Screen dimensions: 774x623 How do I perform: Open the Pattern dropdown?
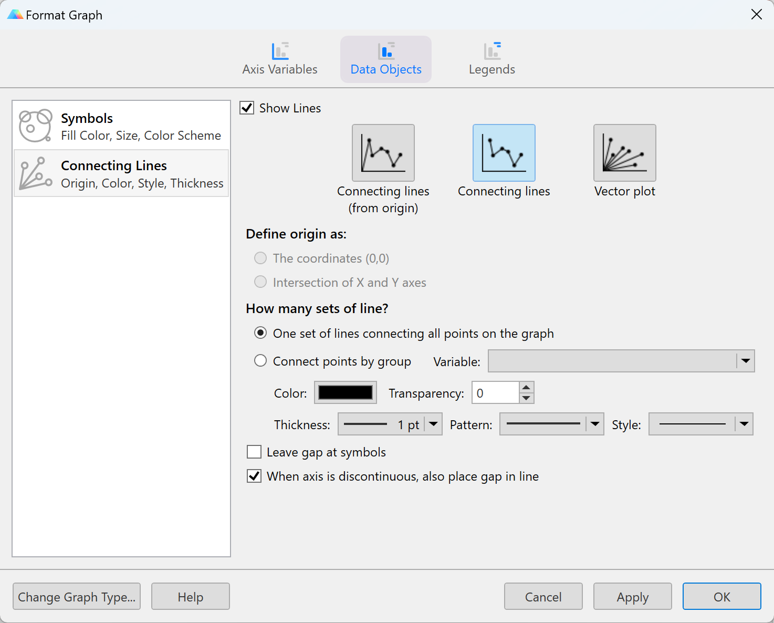594,424
